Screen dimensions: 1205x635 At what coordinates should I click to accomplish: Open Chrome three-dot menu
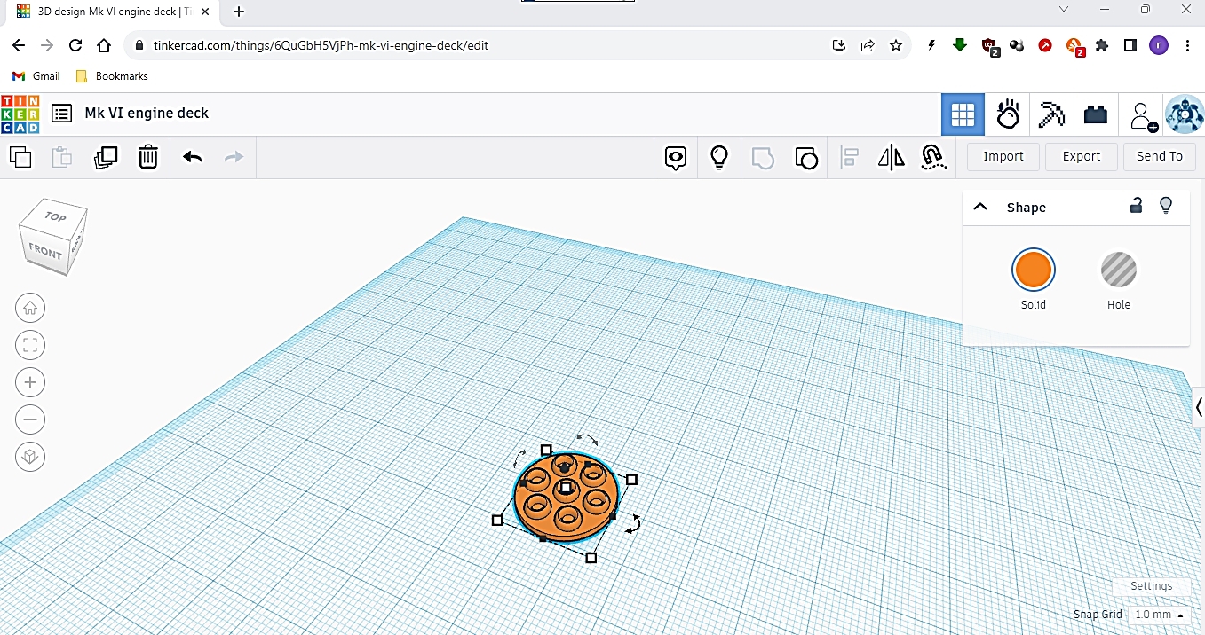(x=1187, y=45)
